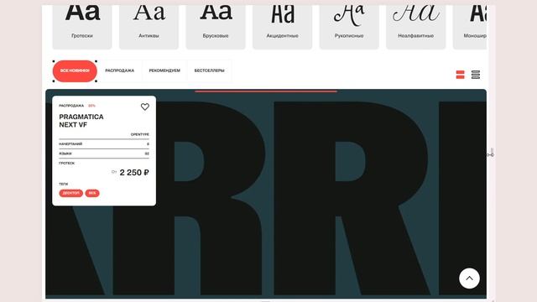This screenshot has width=537, height=302.
Task: Switch to compact list view
Action: [476, 75]
